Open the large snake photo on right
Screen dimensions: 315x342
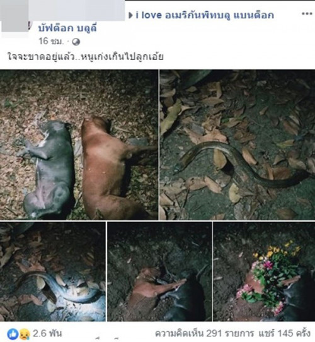[x=238, y=144]
